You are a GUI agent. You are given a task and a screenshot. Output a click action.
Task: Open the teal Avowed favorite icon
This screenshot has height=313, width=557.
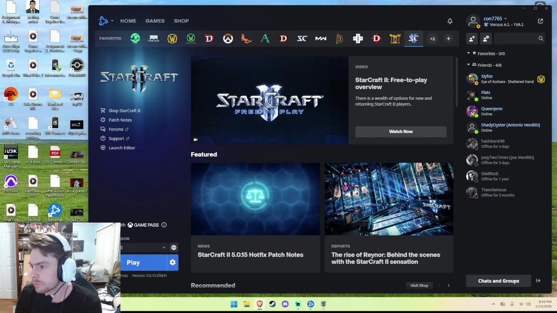[265, 39]
